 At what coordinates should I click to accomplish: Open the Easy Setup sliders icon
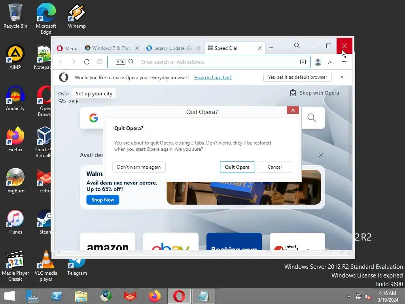pos(344,62)
